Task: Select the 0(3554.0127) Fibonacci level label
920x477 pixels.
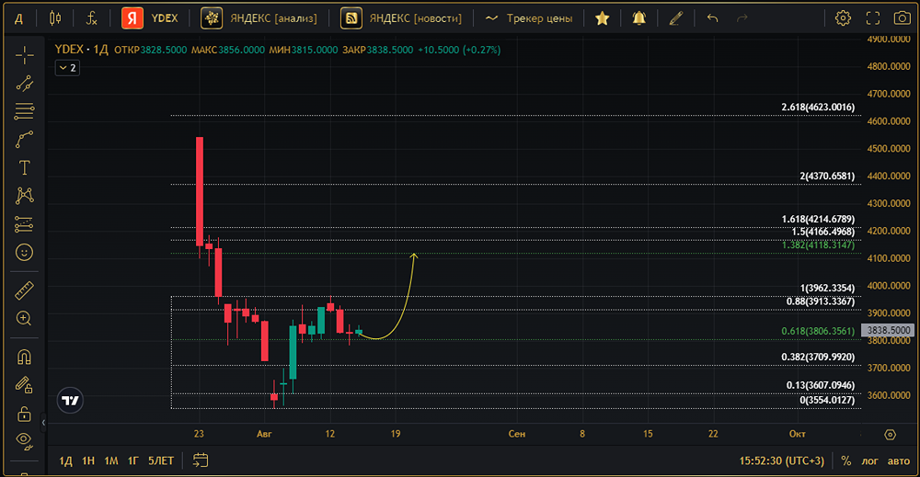Action: tap(827, 400)
